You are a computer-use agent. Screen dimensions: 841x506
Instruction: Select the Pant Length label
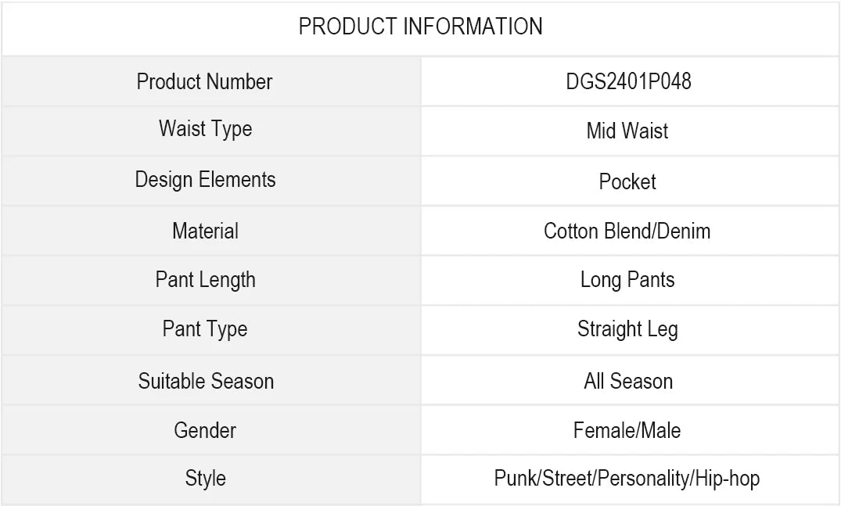pyautogui.click(x=205, y=280)
